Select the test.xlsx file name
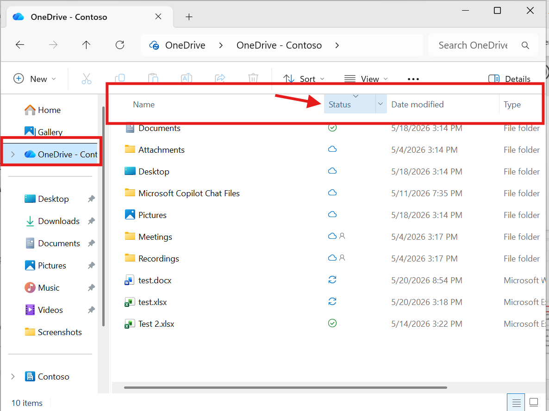Image resolution: width=549 pixels, height=411 pixels. (153, 302)
